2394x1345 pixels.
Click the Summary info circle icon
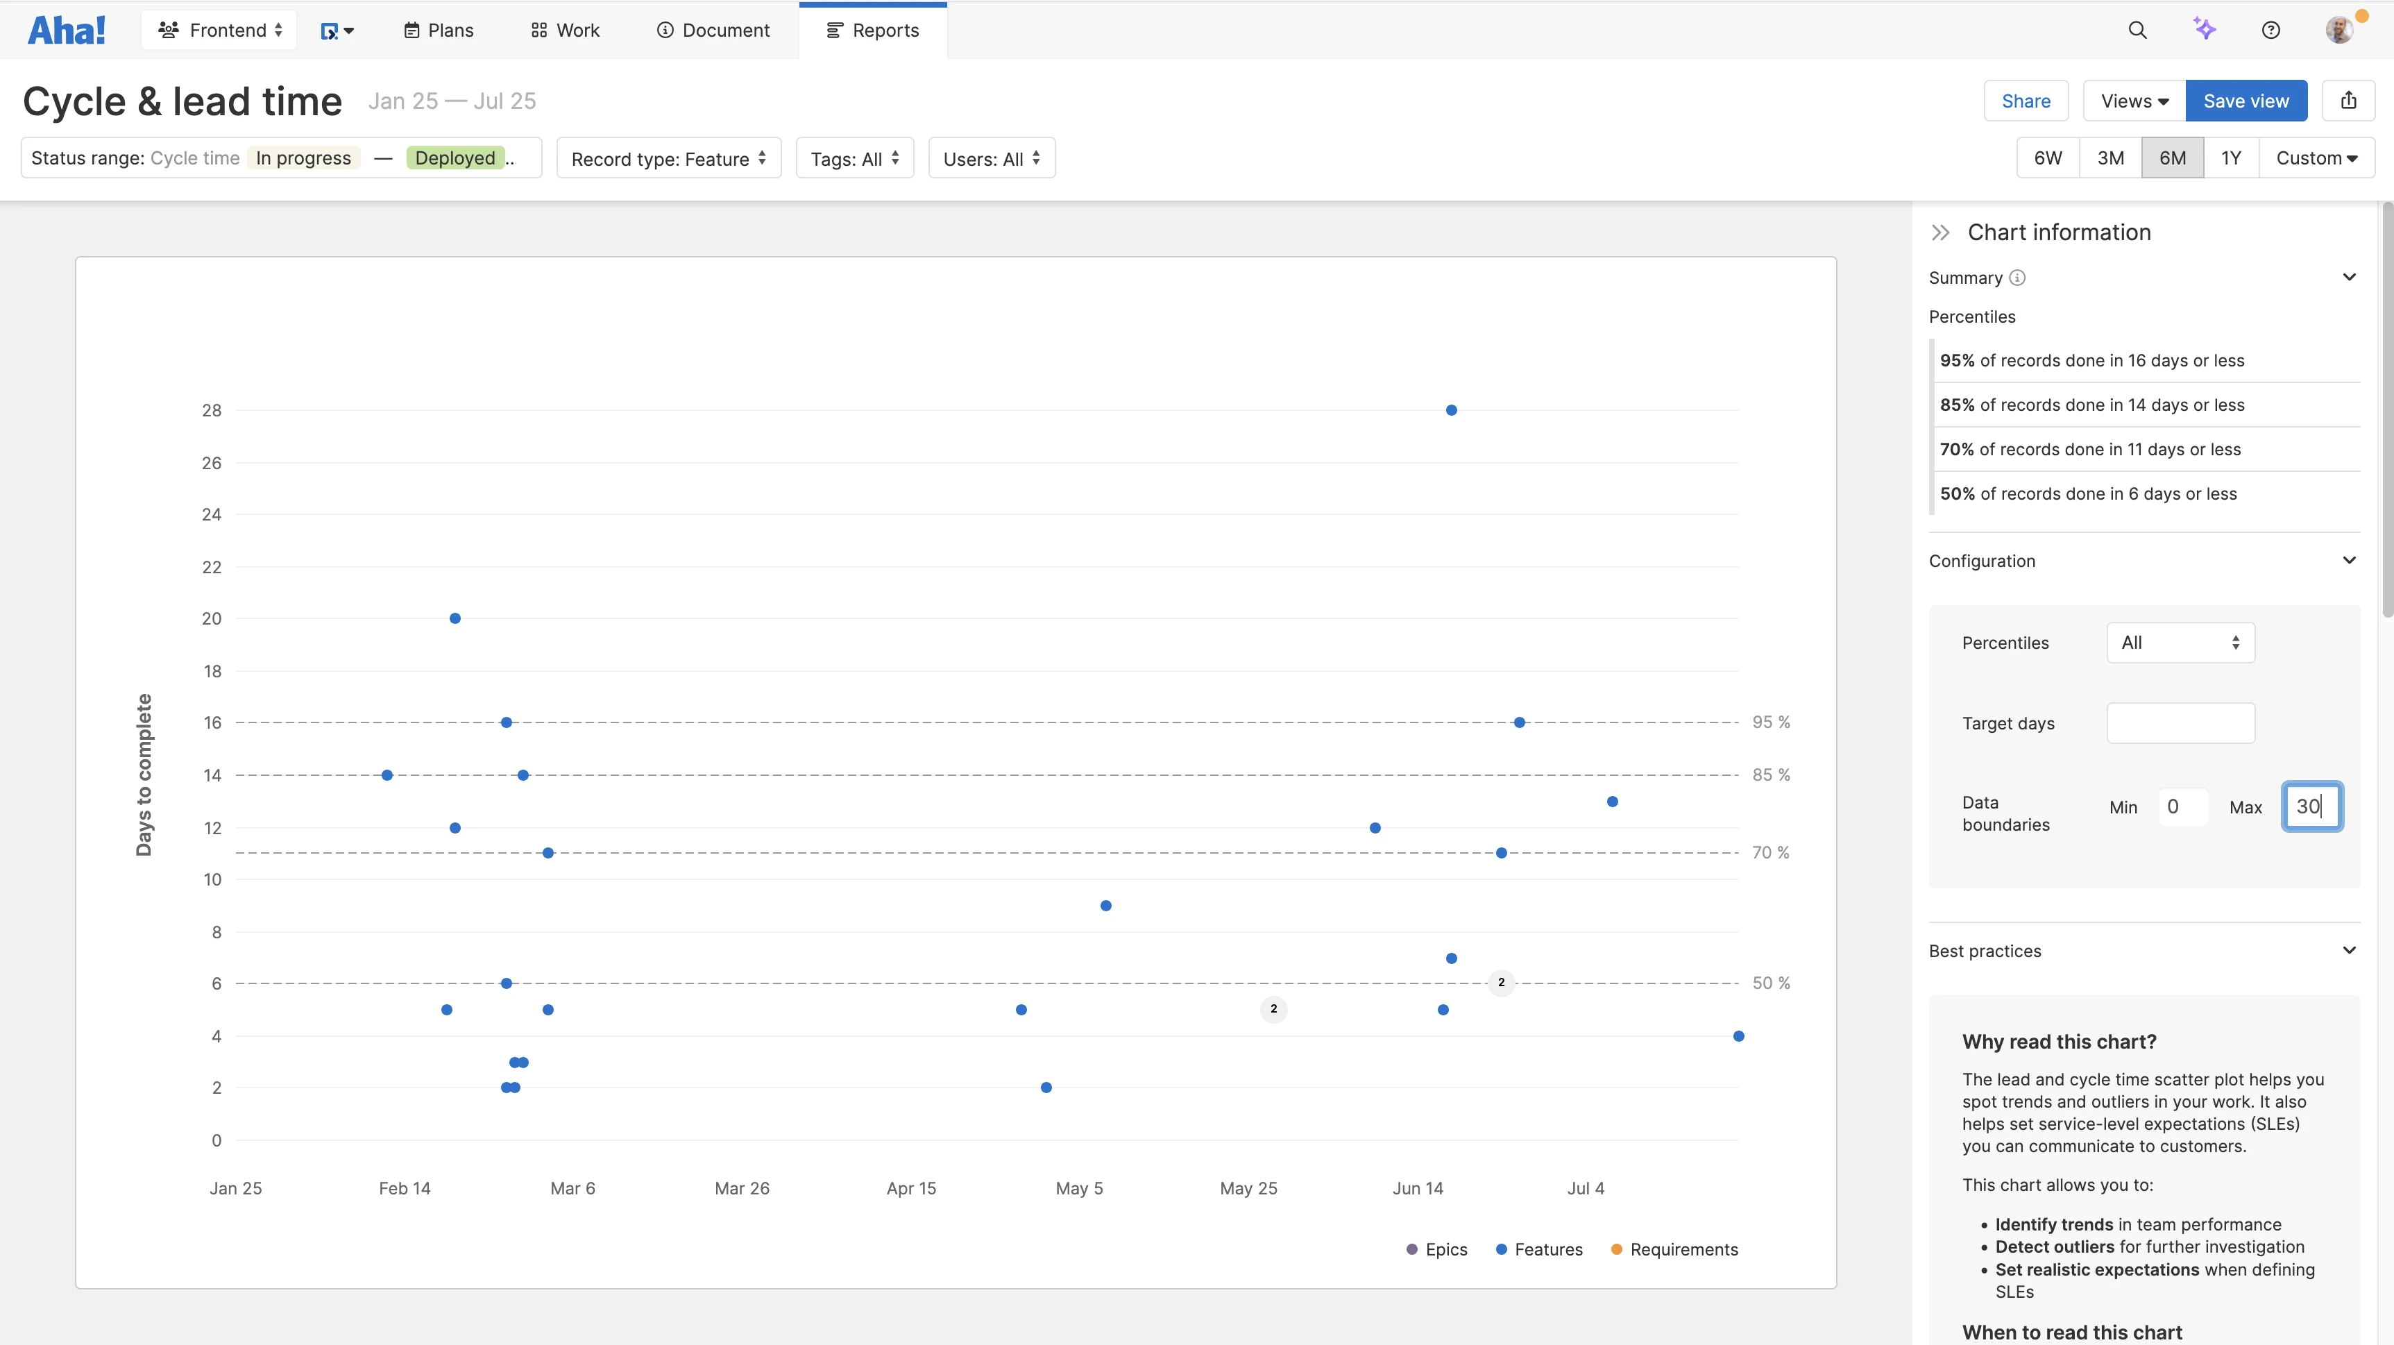pos(2017,278)
